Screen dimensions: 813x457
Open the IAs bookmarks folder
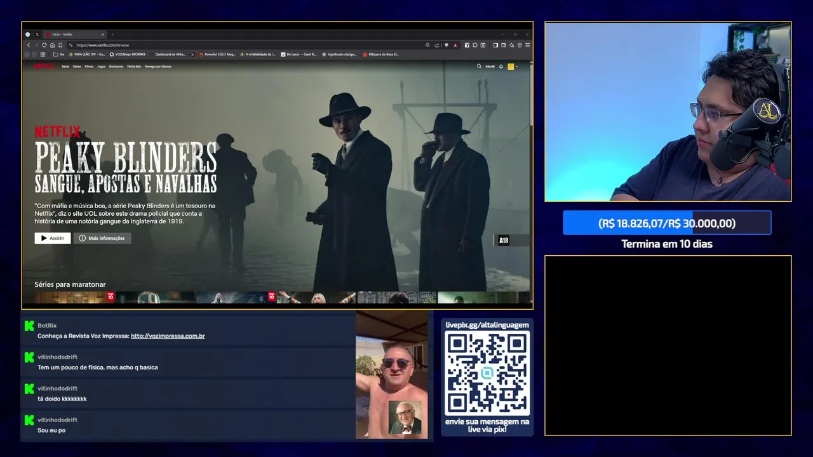pyautogui.click(x=59, y=55)
